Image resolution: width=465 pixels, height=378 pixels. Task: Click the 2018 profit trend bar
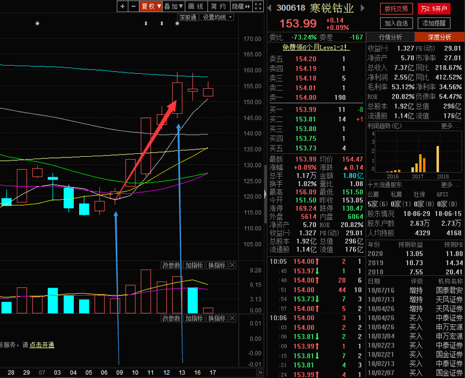pos(439,158)
